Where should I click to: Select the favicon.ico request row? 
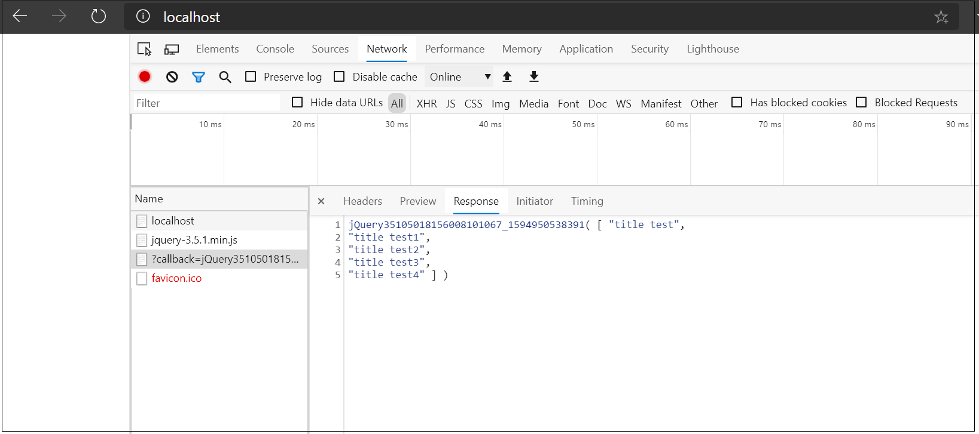(x=219, y=278)
